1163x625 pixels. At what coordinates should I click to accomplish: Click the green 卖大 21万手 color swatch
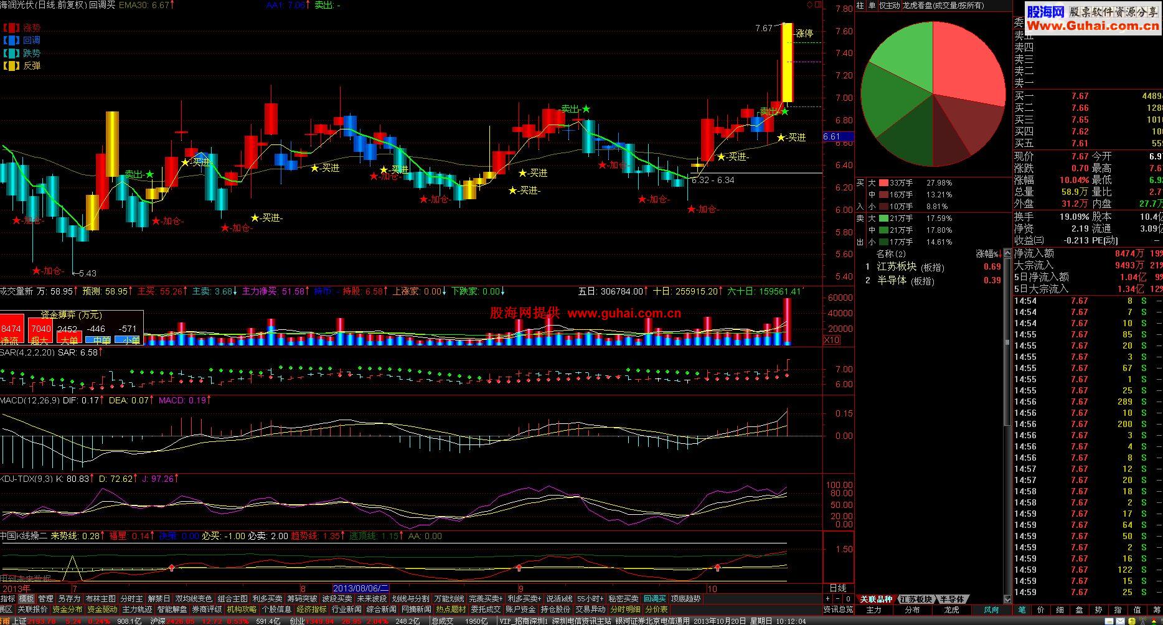883,219
